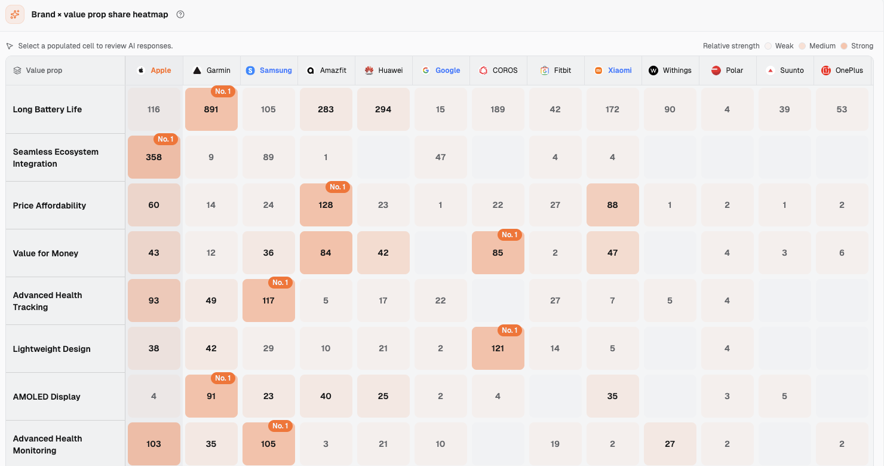Select the Google column header name

448,70
